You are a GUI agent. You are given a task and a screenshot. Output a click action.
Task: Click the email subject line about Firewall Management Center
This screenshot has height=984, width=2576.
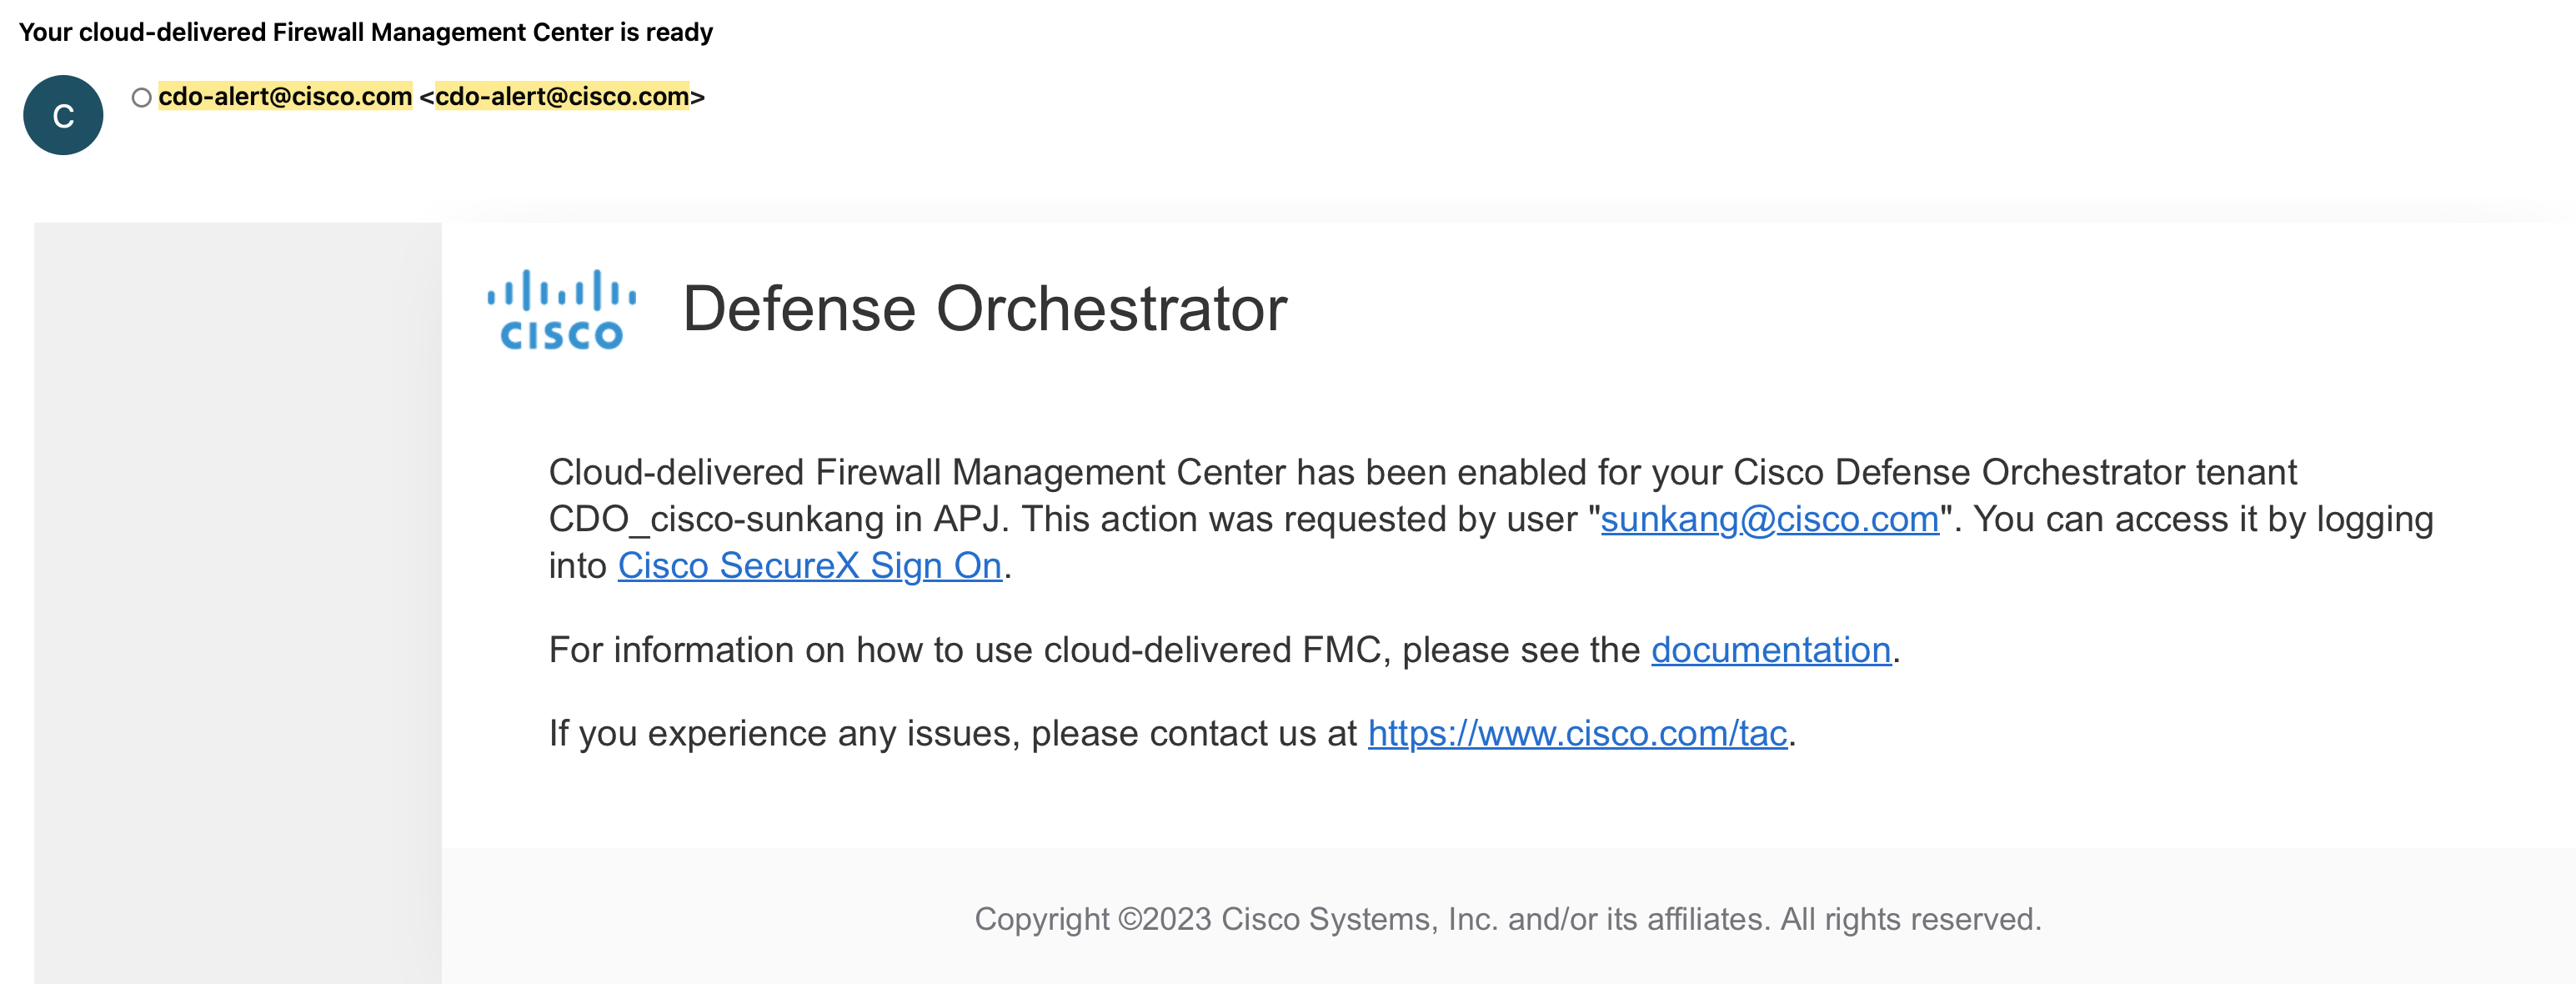[365, 32]
